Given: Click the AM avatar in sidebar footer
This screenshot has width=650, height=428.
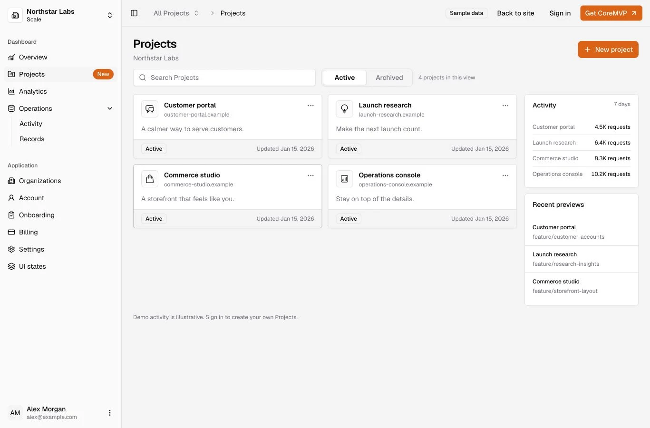Looking at the screenshot, I should click(15, 413).
